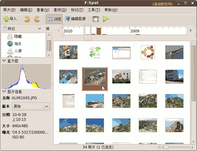This screenshot has height=151, width=197.
Task: Click the file name ALIM1045.JPG
Action: pyautogui.click(x=24, y=98)
